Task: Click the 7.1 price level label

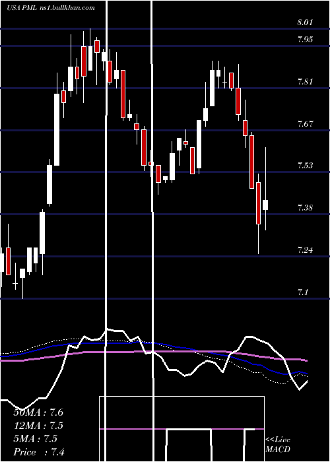Action: [302, 292]
